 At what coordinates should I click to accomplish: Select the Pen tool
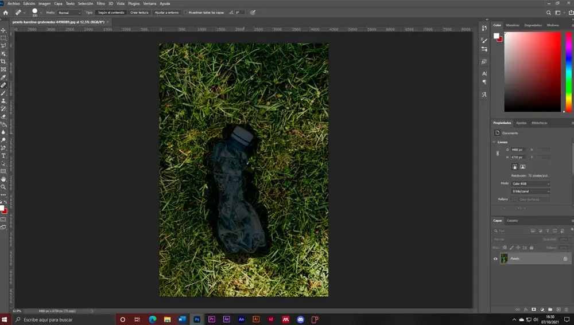click(3, 148)
